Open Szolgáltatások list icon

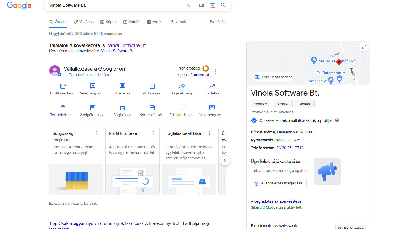[x=93, y=108]
